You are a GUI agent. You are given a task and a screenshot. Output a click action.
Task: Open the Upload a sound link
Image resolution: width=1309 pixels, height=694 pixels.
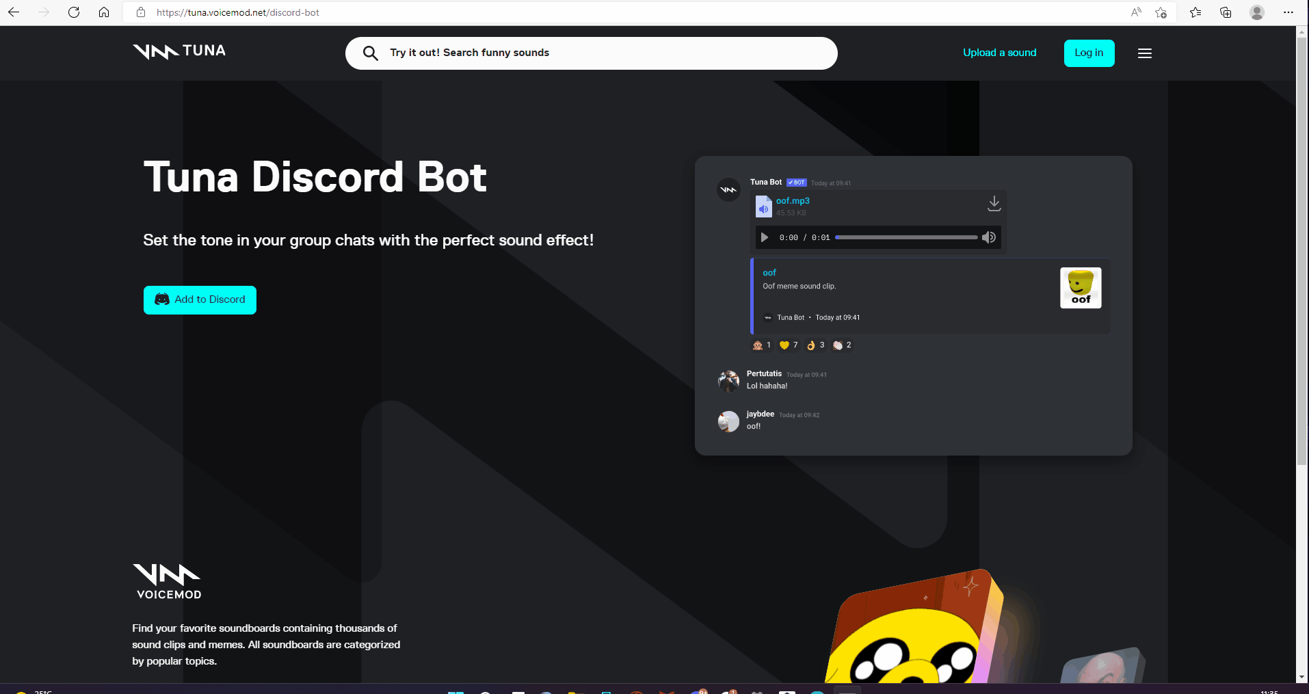coord(999,53)
